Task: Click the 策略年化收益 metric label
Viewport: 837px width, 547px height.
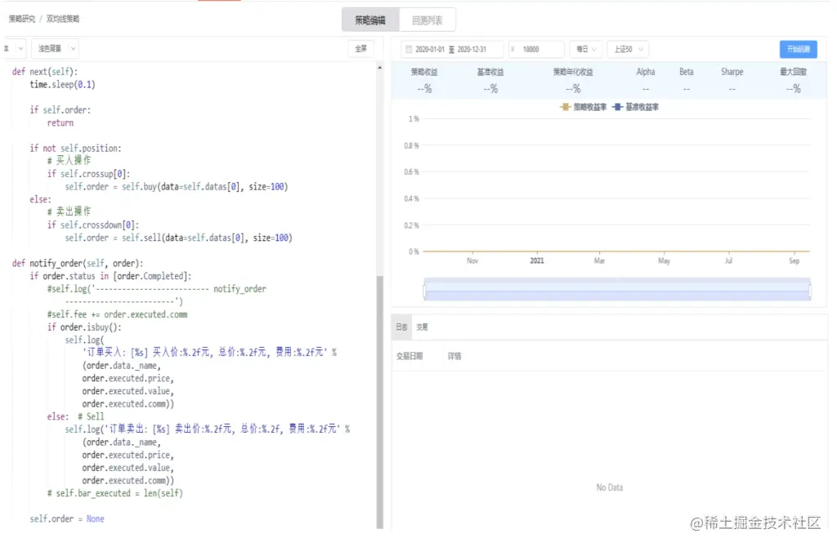Action: [x=573, y=72]
